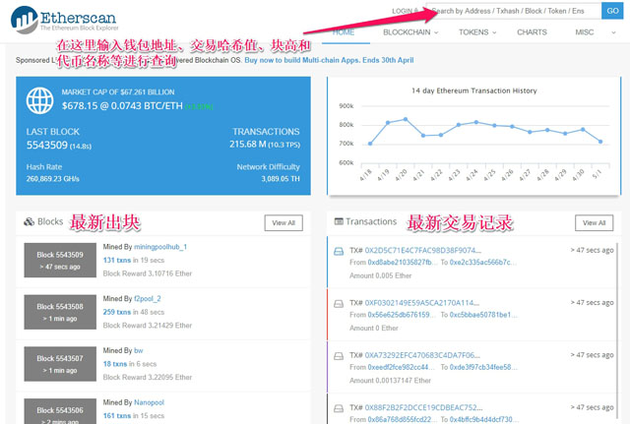The height and width of the screenshot is (424, 630).
Task: Open transaction hash 0X2D5C71E4C7FAC98D38F9074
Action: click(422, 250)
